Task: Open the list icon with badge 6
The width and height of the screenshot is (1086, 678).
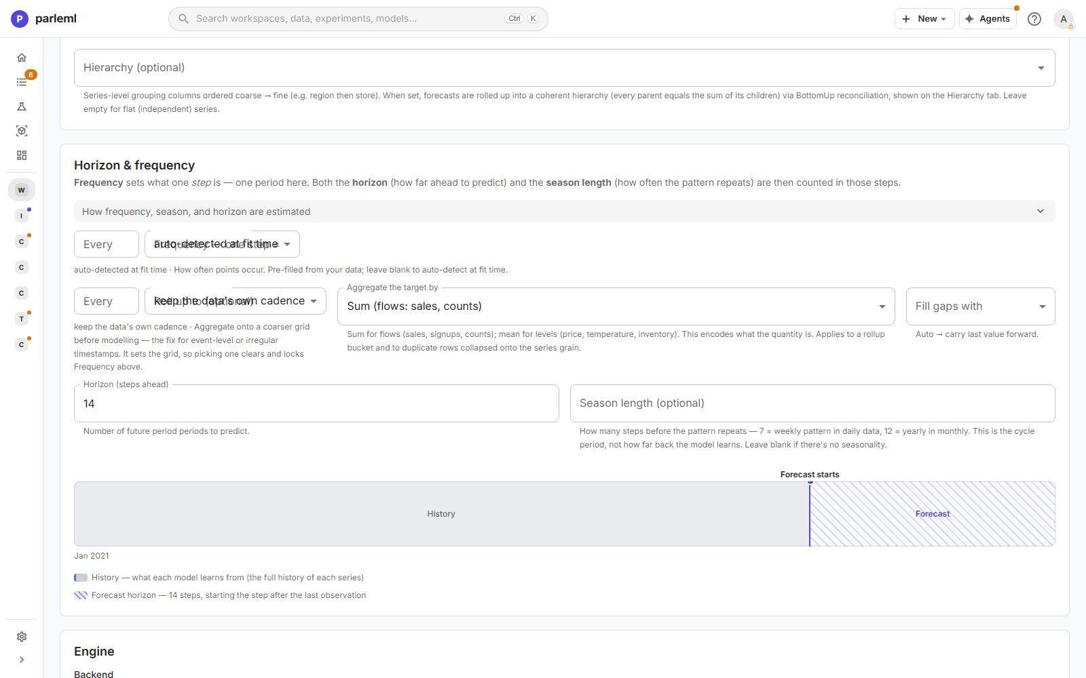Action: 22,82
